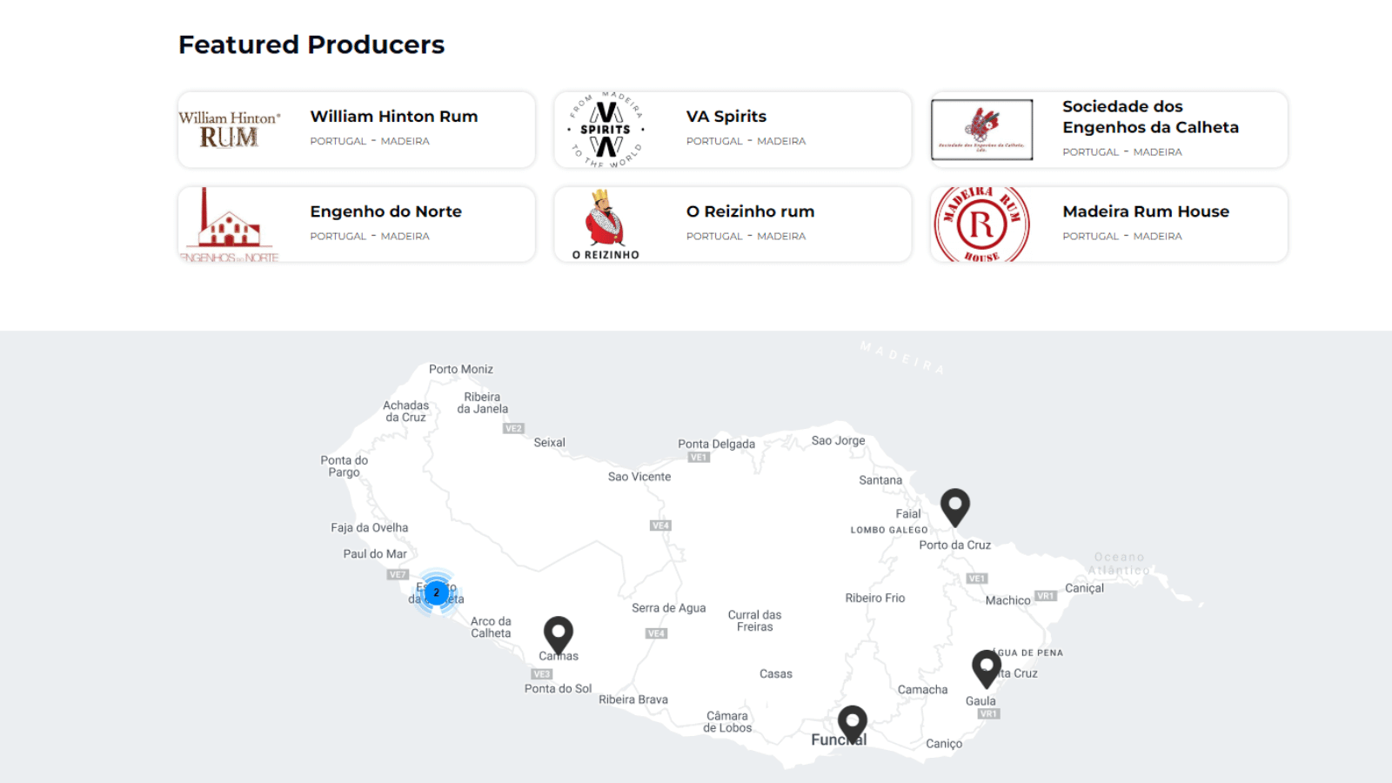The width and height of the screenshot is (1392, 783).
Task: Click the VE4 road badge below Sao Vicente
Action: pos(661,525)
